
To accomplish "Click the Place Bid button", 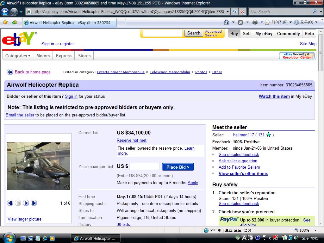I will 178,167.
